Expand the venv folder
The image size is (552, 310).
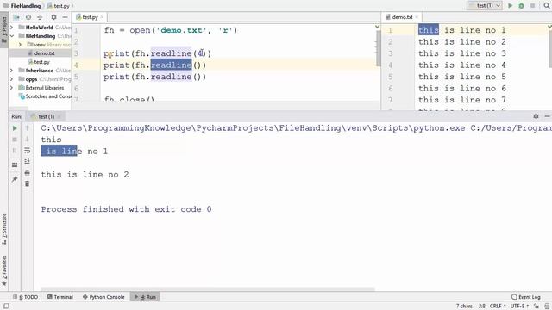click(20, 45)
